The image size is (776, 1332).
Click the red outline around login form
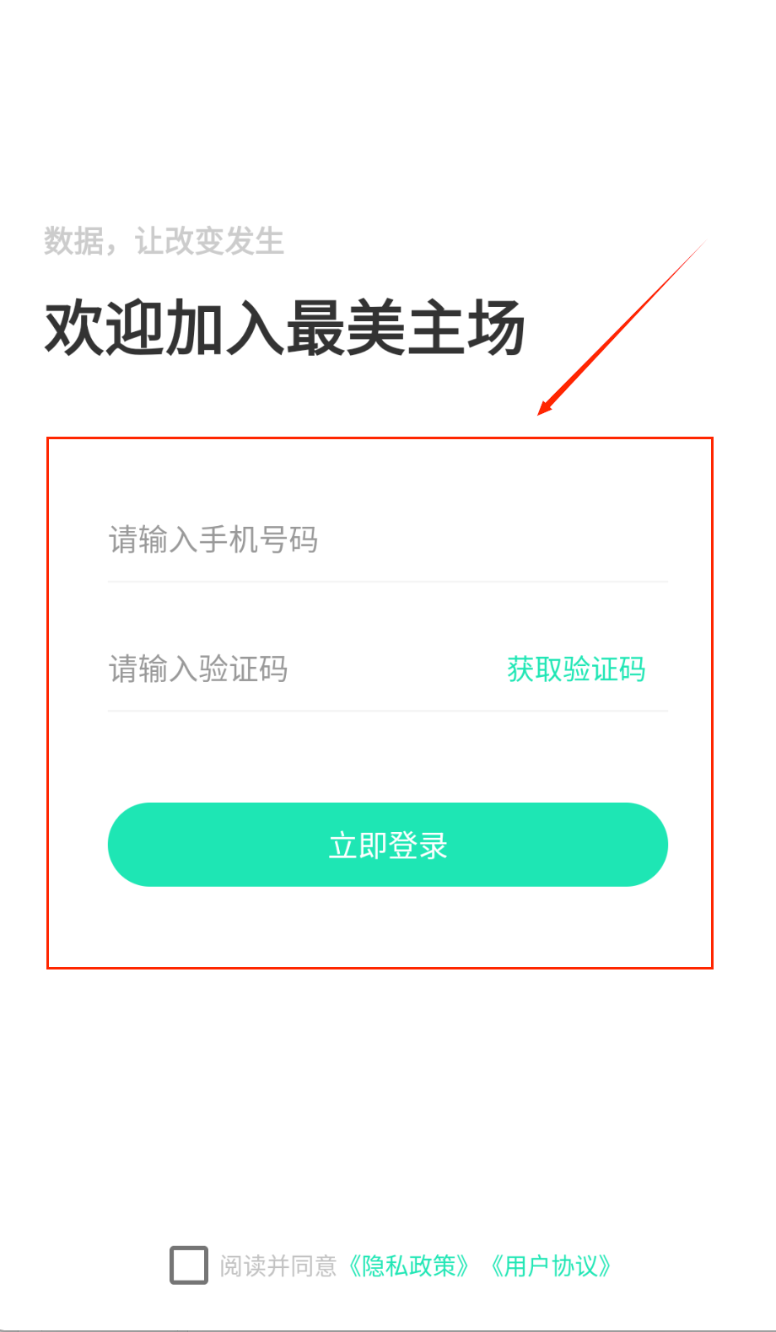click(x=380, y=438)
